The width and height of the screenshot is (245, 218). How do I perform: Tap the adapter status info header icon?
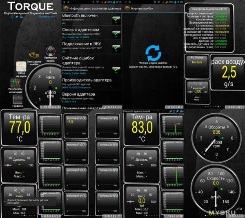[66, 7]
